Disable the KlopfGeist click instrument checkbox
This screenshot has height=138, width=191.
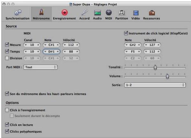[x=126, y=33]
